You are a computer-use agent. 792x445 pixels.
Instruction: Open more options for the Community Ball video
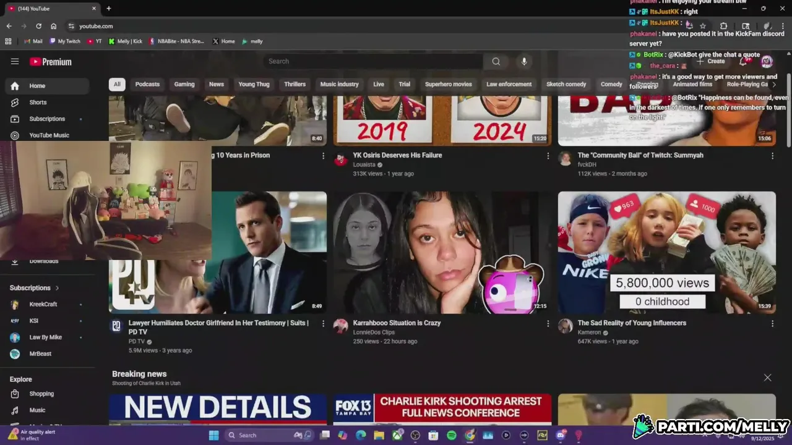772,156
